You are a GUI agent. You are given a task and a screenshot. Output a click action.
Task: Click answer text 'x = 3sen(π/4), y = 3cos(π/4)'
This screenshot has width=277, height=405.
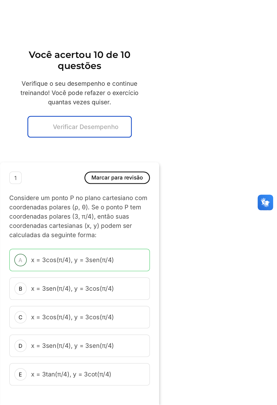(x=72, y=289)
